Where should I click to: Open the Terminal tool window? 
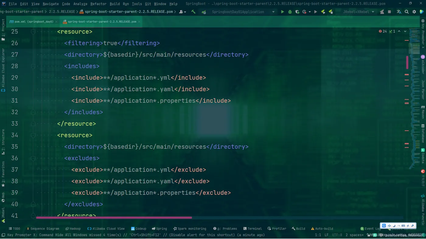[x=252, y=229]
